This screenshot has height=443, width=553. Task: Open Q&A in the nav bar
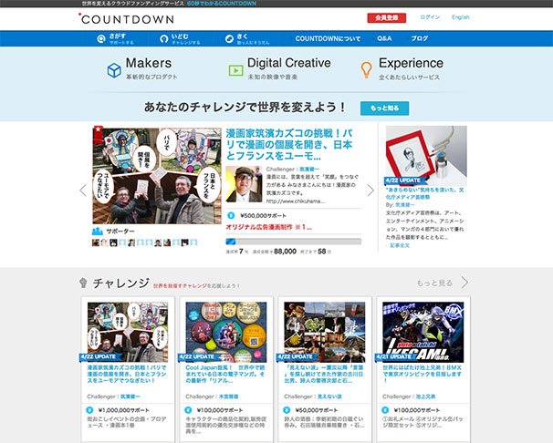pos(384,38)
